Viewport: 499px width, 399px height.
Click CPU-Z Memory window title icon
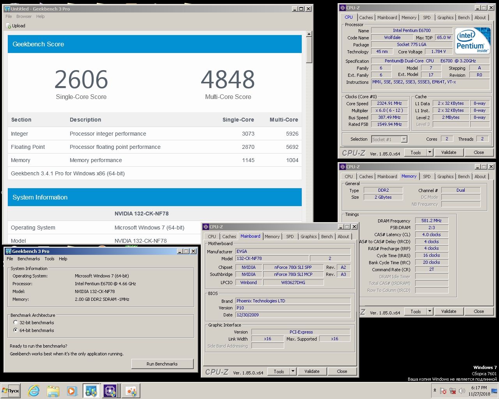(343, 167)
